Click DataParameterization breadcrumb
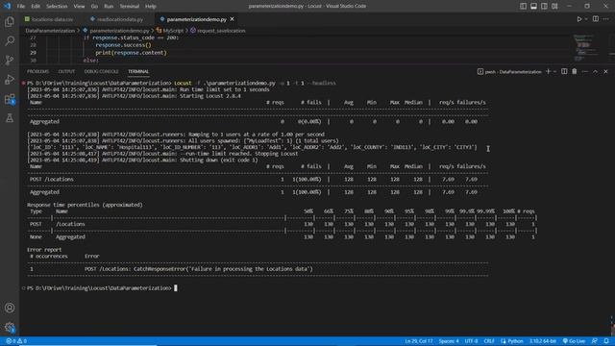 [50, 31]
